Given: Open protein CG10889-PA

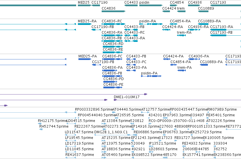Looking at the screenshot, I should point(211,62).
